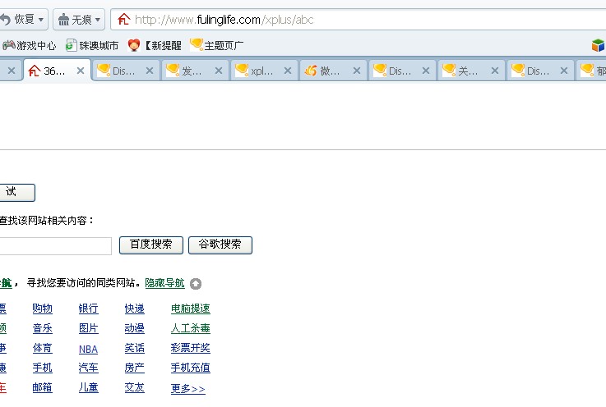
Task: Close the 36... tab
Action: click(81, 71)
